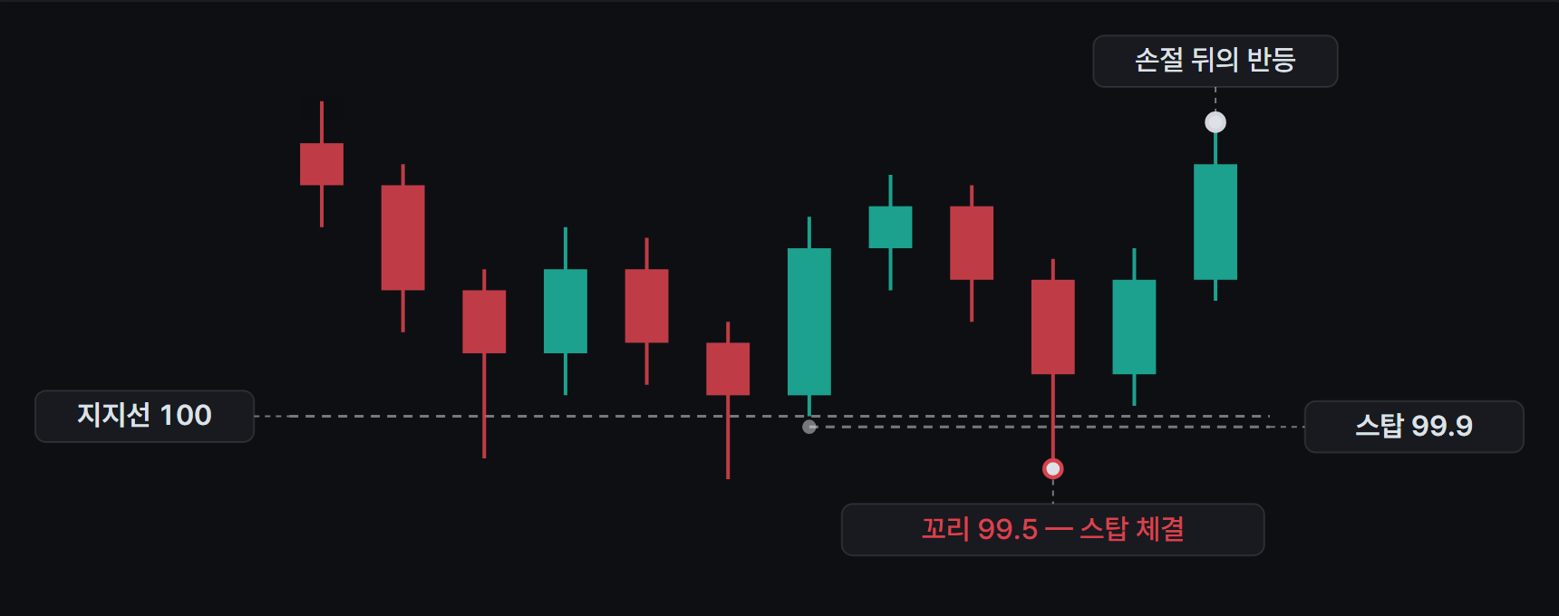Screen dimensions: 1559x616
Task: Click the red-ringed marker at the wick low
Action: [x=1052, y=468]
